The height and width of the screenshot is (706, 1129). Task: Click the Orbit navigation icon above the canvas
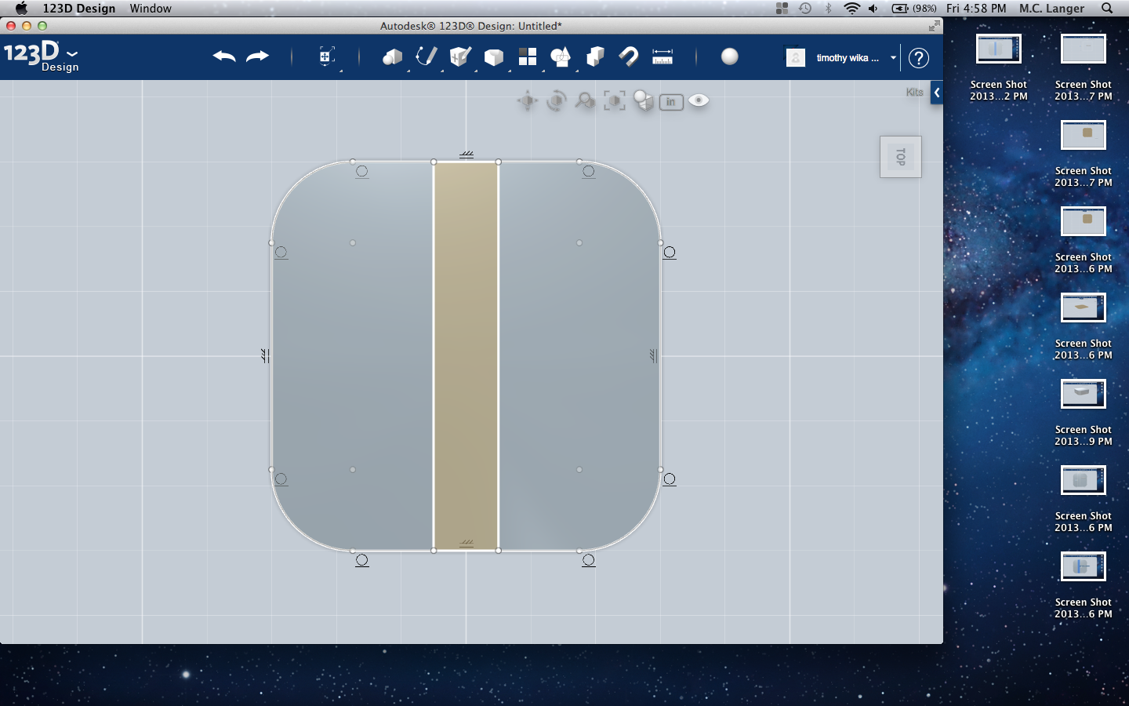point(556,100)
